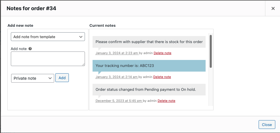Expand the Add note from template dropdown
Image resolution: width=280 pixels, height=133 pixels.
click(x=48, y=37)
